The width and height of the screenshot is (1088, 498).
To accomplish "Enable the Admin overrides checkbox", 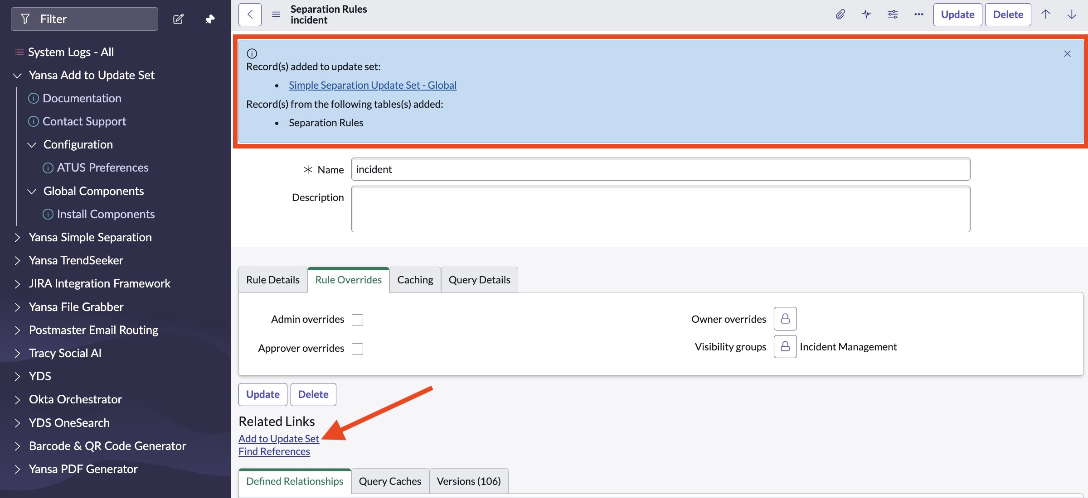I will pyautogui.click(x=357, y=320).
